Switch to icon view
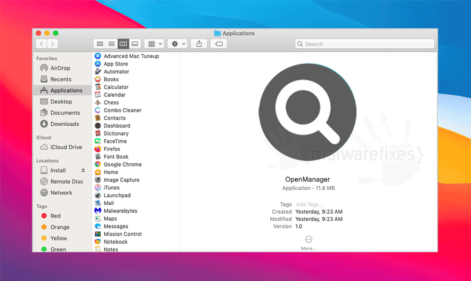This screenshot has width=471, height=281. click(100, 44)
